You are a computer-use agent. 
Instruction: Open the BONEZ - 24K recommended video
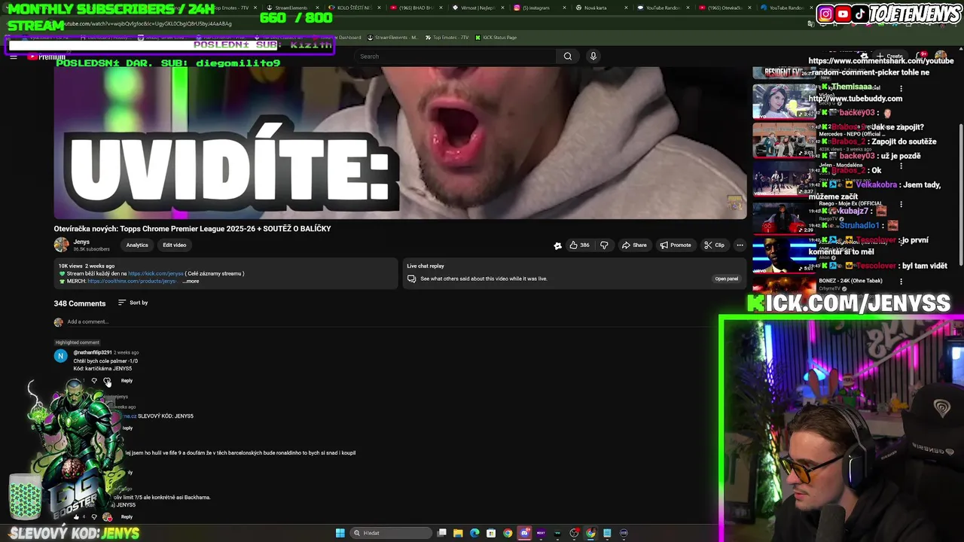click(783, 286)
